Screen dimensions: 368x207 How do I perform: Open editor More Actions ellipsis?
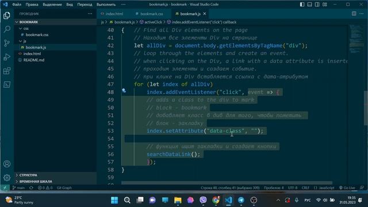[x=362, y=14]
